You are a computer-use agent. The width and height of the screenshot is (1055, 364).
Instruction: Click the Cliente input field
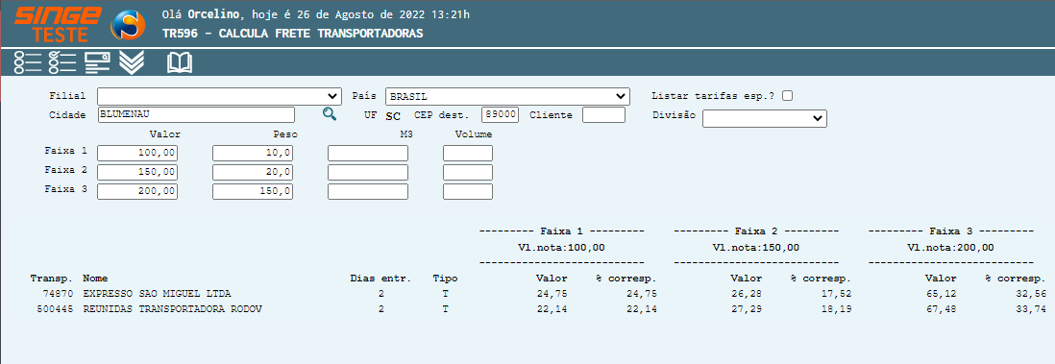click(603, 114)
